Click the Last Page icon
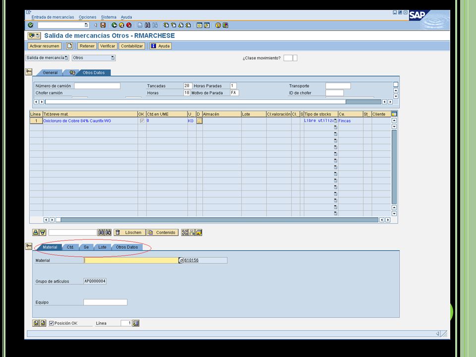 [188, 25]
